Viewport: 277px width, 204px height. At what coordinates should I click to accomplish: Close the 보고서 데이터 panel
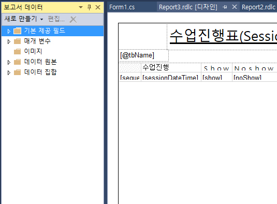tap(98, 7)
